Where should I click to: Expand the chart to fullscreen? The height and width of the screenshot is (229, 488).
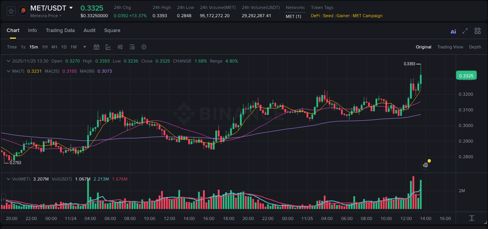click(465, 31)
